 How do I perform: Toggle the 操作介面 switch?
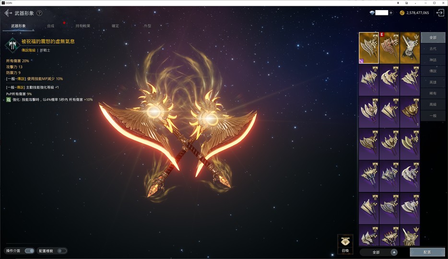[x=29, y=251]
